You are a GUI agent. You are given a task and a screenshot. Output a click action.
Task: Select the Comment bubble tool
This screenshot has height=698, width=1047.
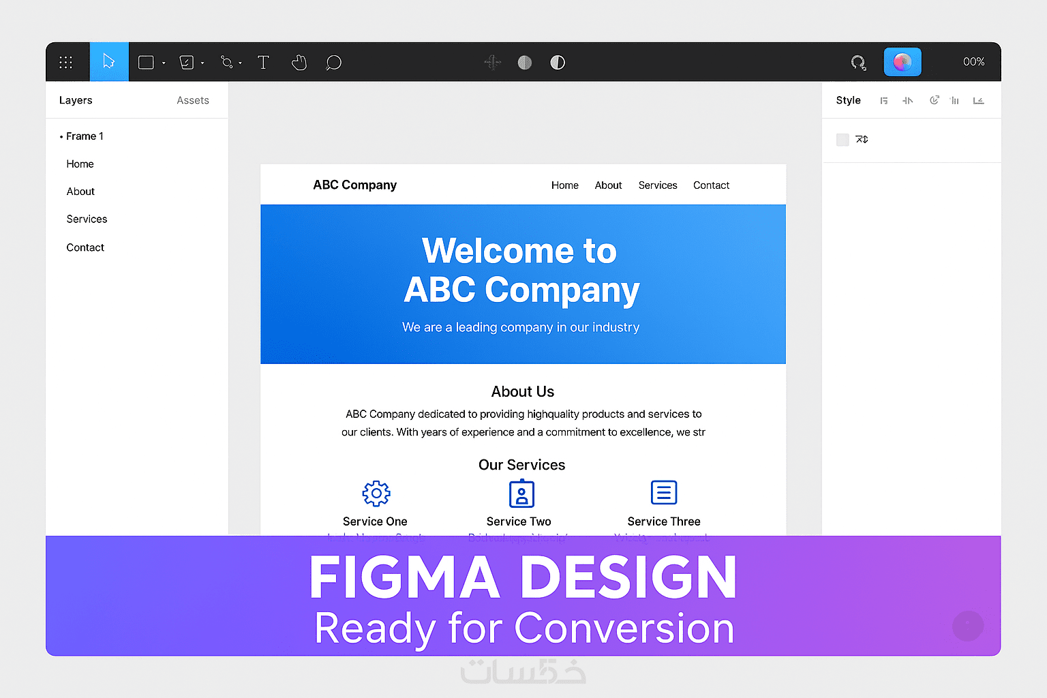[333, 63]
